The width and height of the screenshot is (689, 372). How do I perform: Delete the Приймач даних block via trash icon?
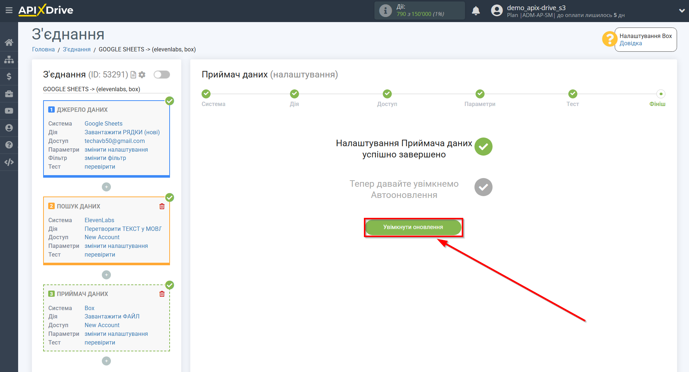(x=162, y=294)
